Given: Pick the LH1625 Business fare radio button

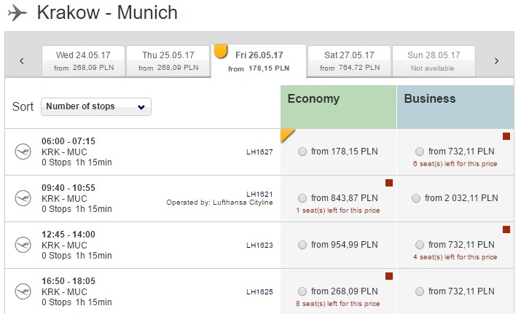Looking at the screenshot, I should pyautogui.click(x=419, y=291).
